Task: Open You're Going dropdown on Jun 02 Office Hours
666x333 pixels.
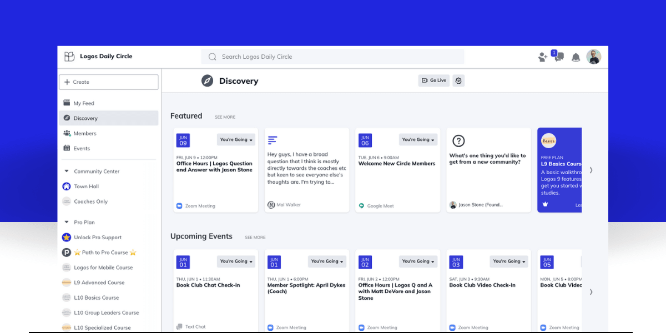Action: pos(418,261)
